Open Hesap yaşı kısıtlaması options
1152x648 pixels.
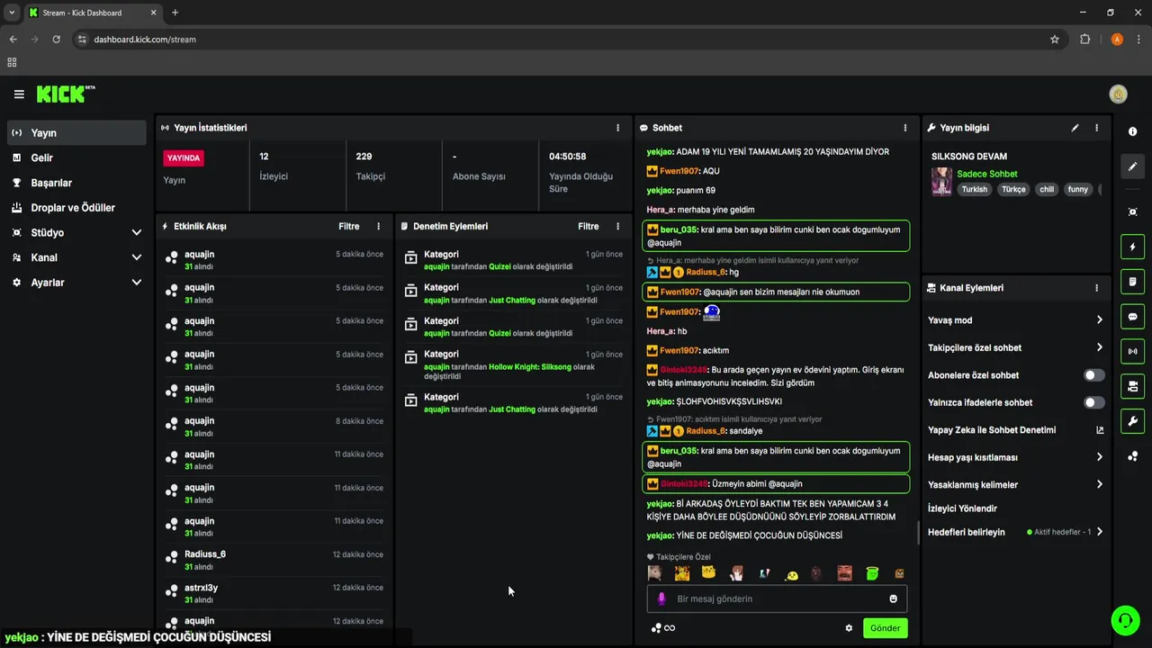point(1016,457)
